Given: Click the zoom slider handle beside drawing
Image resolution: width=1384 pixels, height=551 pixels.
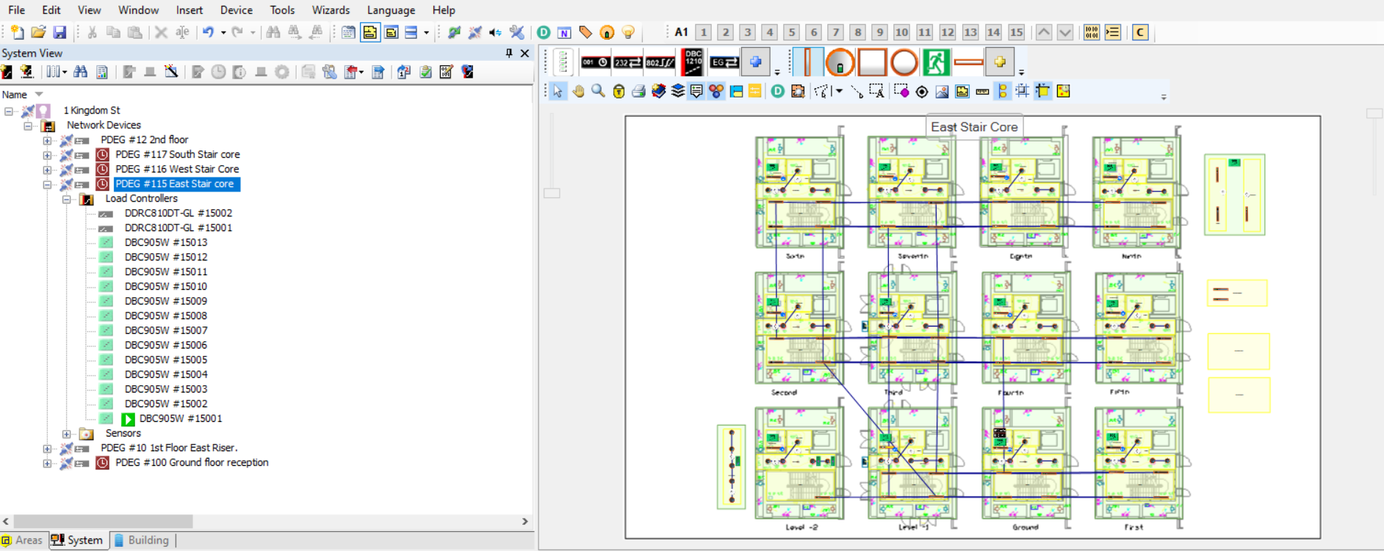Looking at the screenshot, I should (x=552, y=193).
